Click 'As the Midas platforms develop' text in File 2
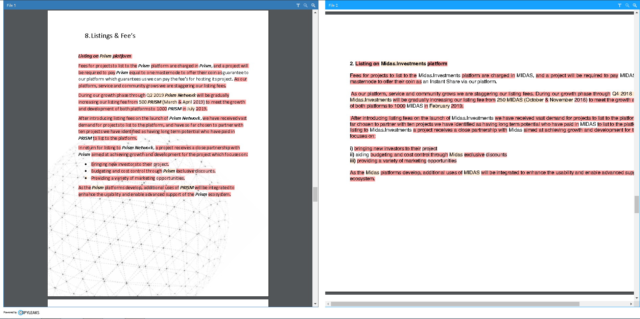The height and width of the screenshot is (319, 640). (384, 173)
